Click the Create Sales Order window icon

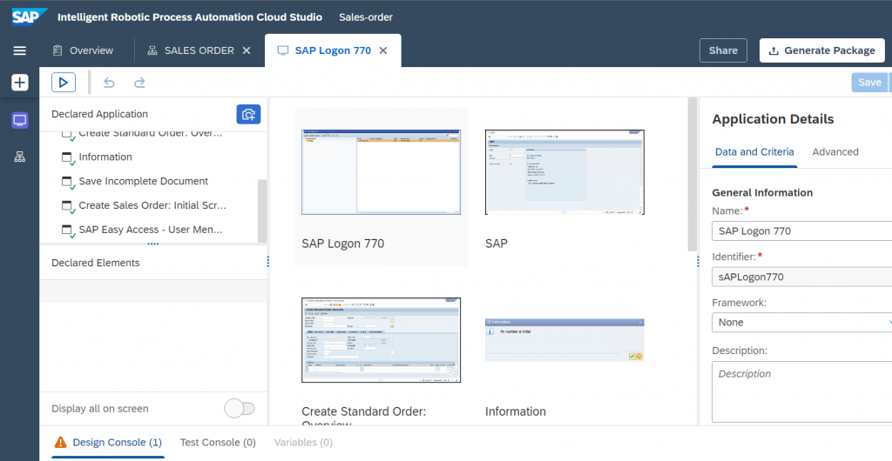(68, 206)
